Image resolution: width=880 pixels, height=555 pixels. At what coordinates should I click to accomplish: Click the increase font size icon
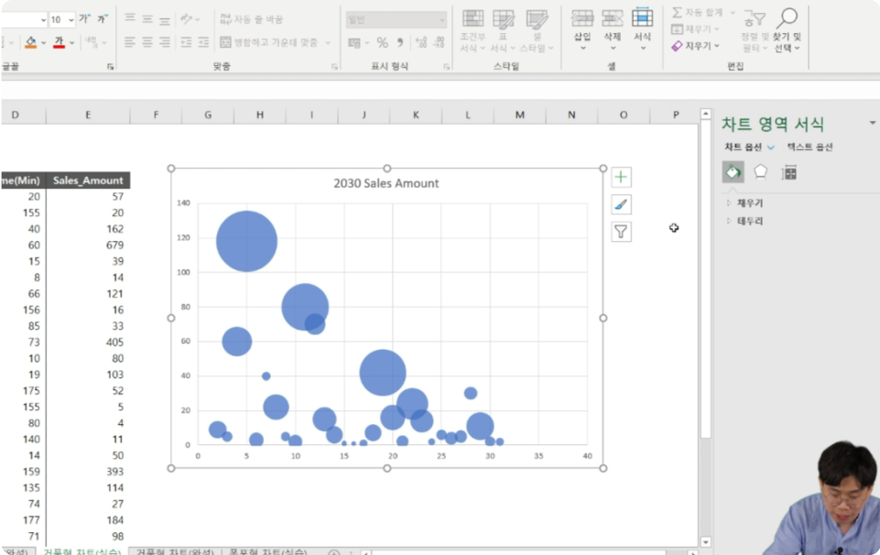[85, 19]
